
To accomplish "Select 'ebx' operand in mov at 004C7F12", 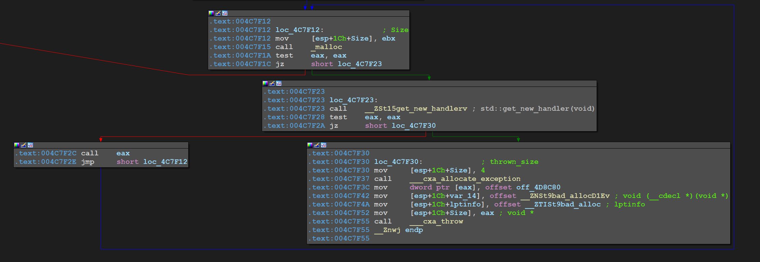I will (x=389, y=38).
